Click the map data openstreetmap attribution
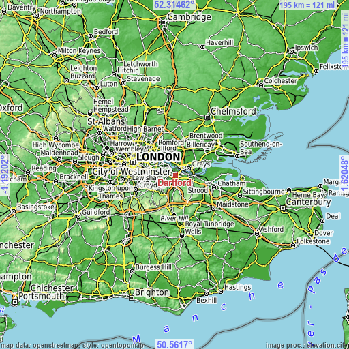 click(x=72, y=346)
